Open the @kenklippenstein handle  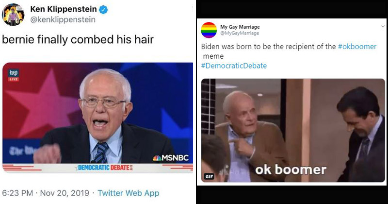pyautogui.click(x=63, y=19)
